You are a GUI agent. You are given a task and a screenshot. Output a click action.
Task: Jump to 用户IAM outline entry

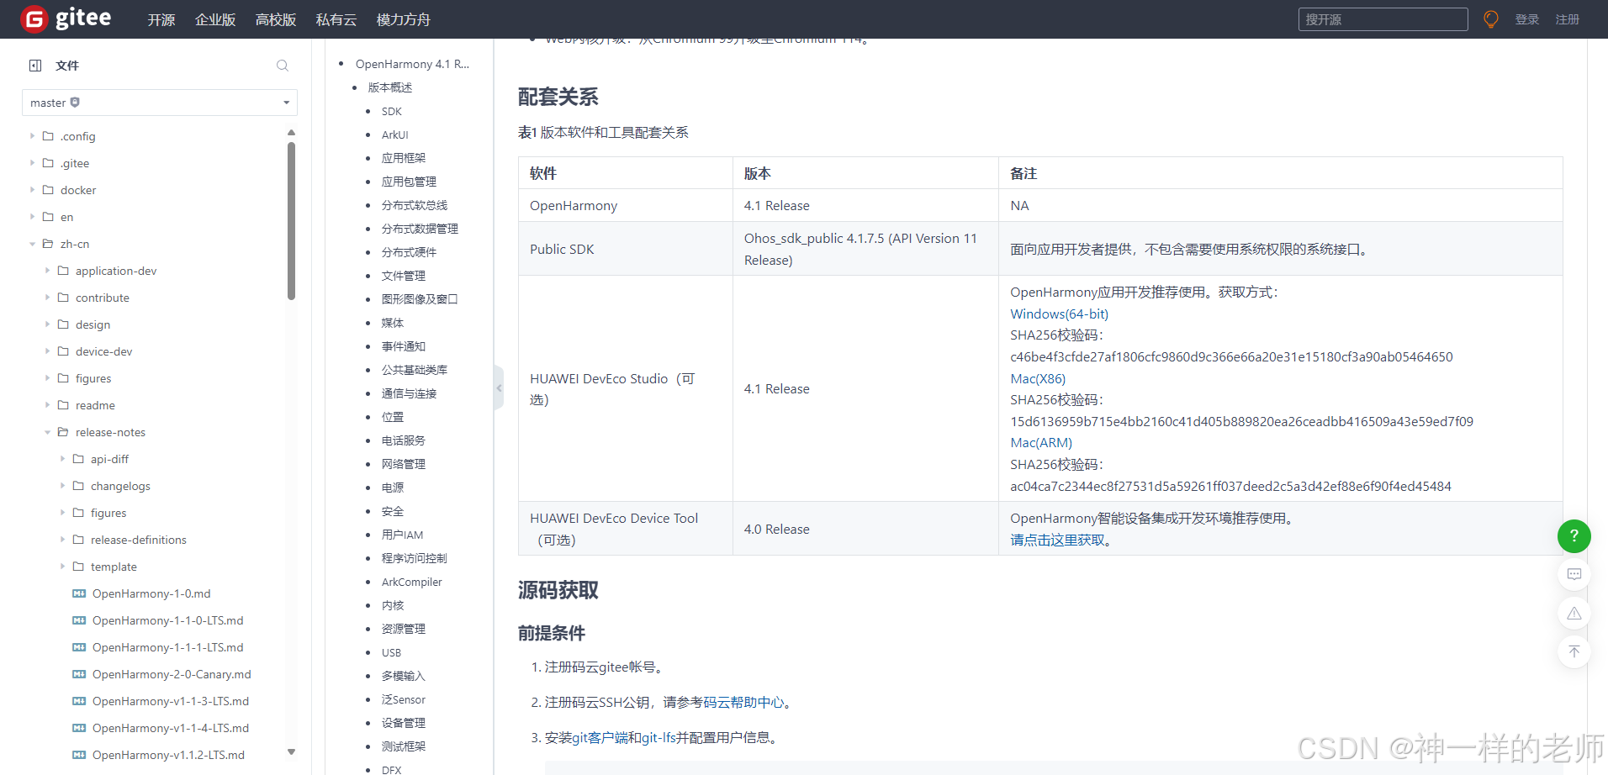pyautogui.click(x=402, y=535)
